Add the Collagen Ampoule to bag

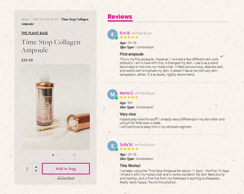coord(66,168)
